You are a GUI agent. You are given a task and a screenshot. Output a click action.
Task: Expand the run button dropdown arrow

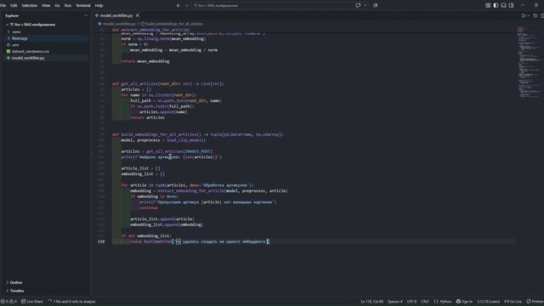click(x=529, y=15)
